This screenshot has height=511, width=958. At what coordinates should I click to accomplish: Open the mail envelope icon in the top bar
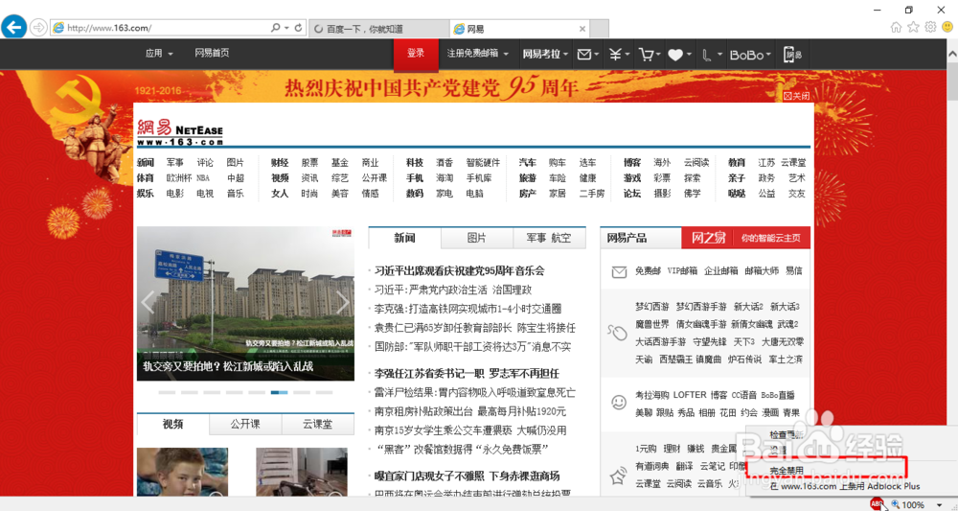(584, 55)
